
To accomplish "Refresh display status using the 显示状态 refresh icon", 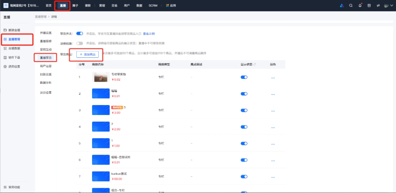I will (255, 64).
